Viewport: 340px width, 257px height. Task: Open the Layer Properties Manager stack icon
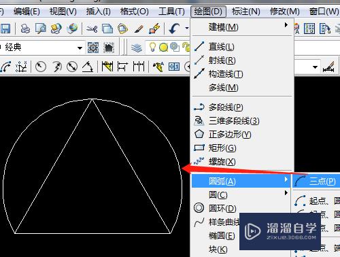137,48
